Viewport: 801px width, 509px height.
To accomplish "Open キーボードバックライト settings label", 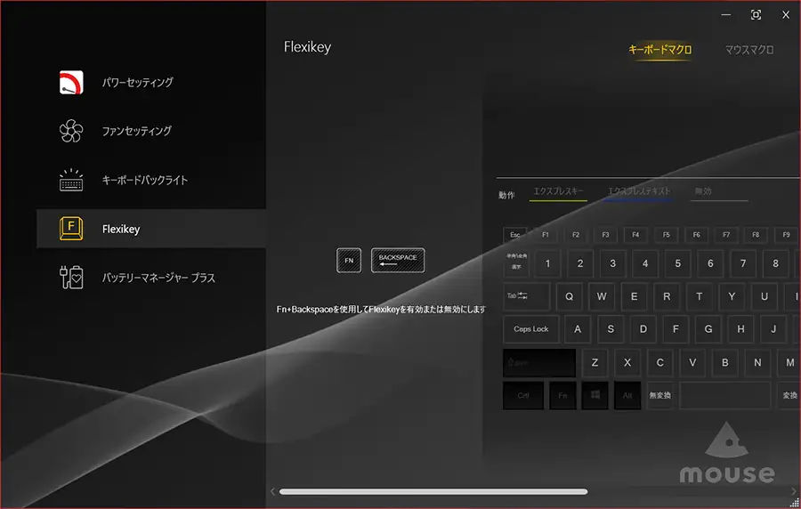I will click(144, 180).
